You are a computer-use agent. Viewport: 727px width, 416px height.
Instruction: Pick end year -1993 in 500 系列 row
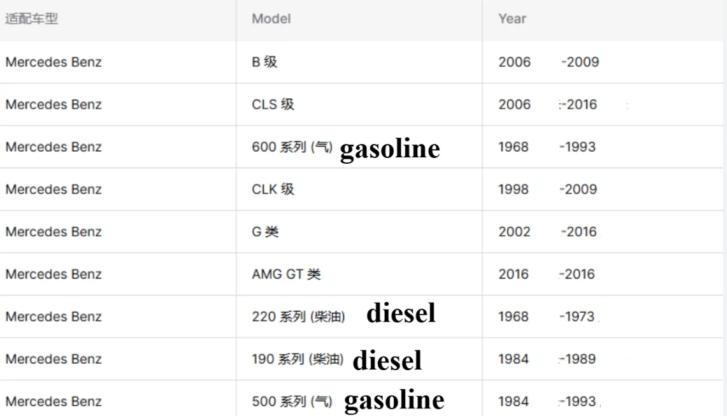(x=578, y=401)
